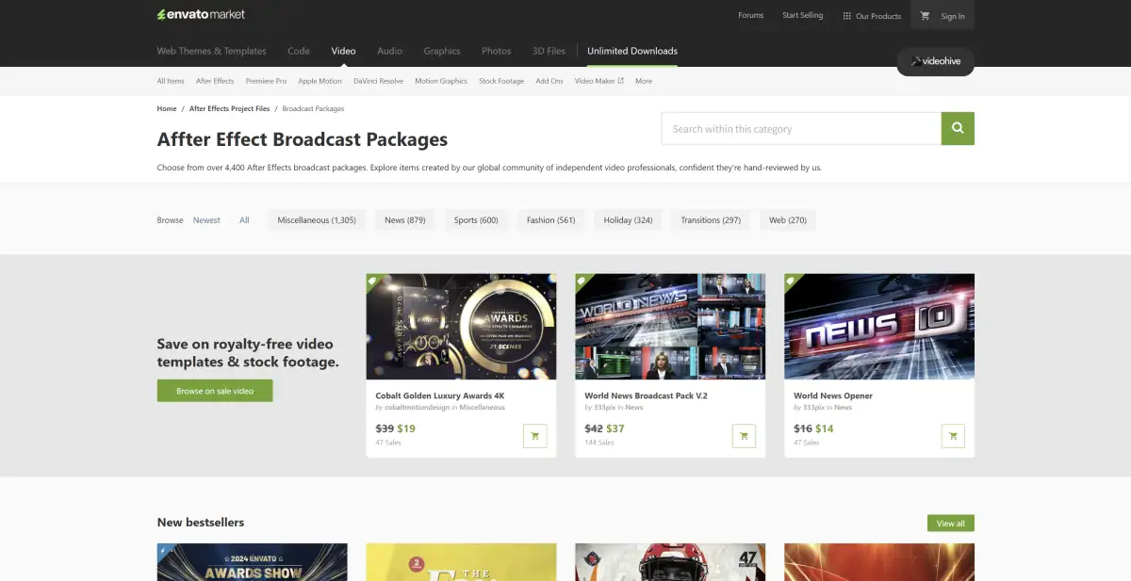Add World News Broadcast Pack V.2 to cart
This screenshot has height=581, width=1131.
point(744,436)
